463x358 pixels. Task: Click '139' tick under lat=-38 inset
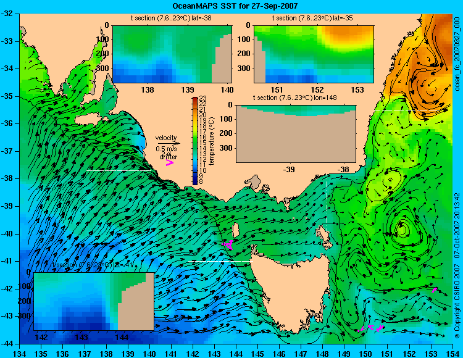click(188, 89)
